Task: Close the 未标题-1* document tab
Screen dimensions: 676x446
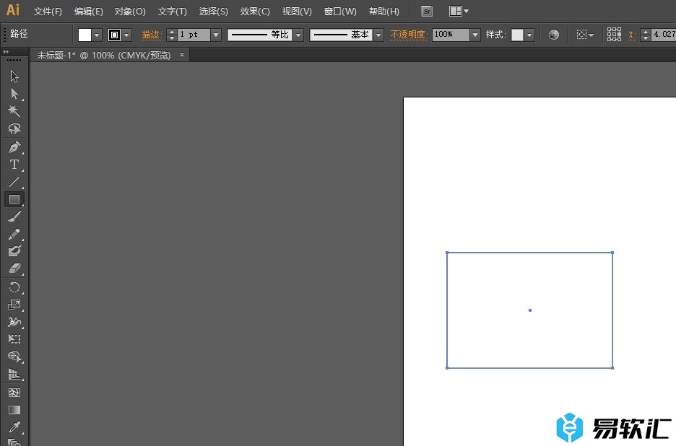Action: (182, 54)
